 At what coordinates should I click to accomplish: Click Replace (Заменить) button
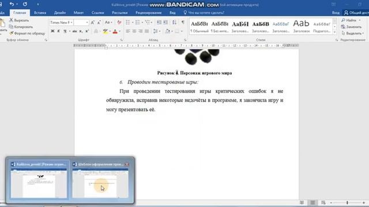tap(351, 27)
